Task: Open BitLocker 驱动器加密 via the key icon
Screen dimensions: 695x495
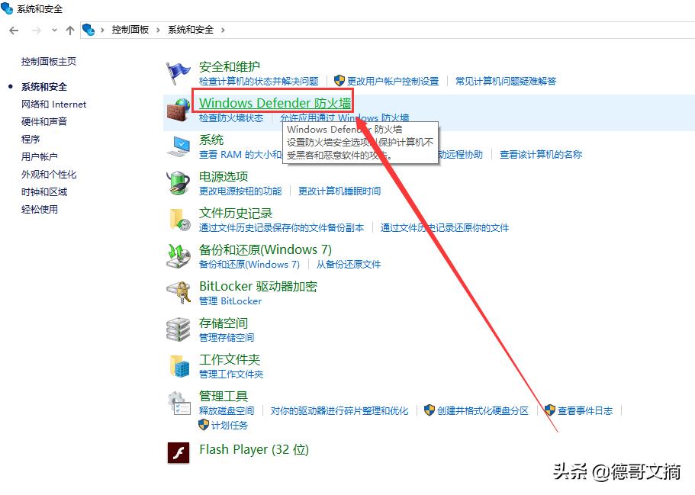Action: [x=179, y=292]
